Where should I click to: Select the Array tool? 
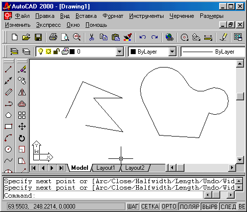tap(22, 115)
